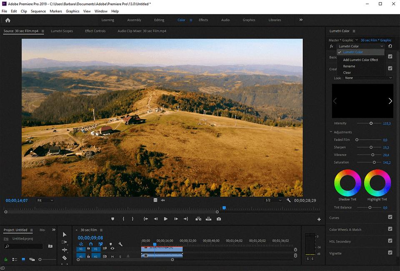The width and height of the screenshot is (400, 271).
Task: Open Timeline Display Settings wrench
Action: pyautogui.click(x=120, y=244)
